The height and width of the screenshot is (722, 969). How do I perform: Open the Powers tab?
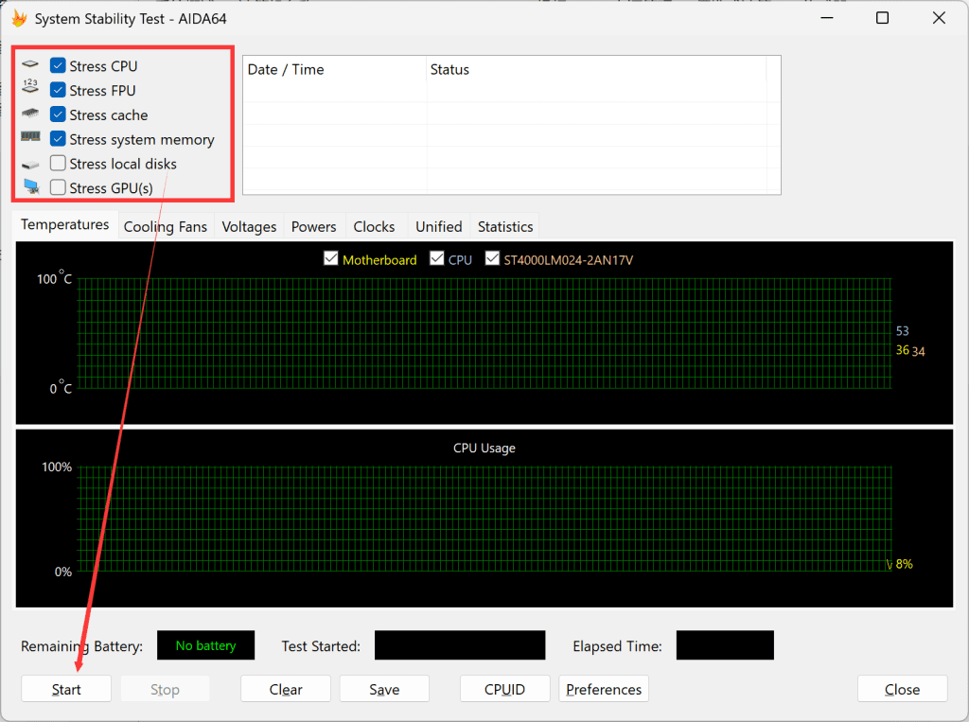coord(314,227)
